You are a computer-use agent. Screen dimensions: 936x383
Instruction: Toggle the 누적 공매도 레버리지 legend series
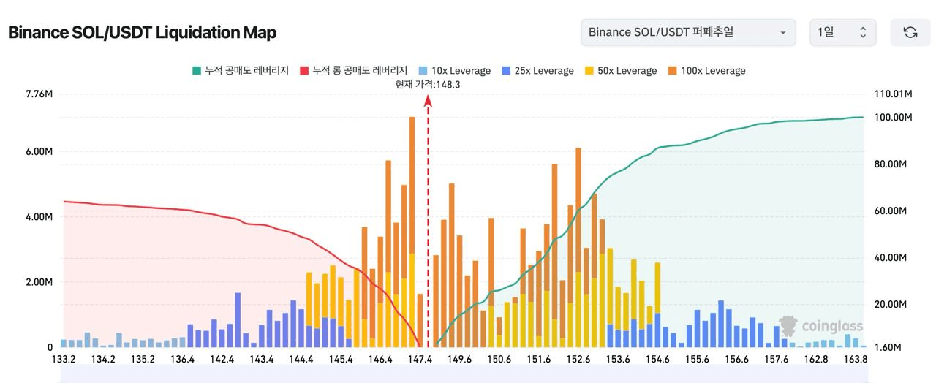241,71
